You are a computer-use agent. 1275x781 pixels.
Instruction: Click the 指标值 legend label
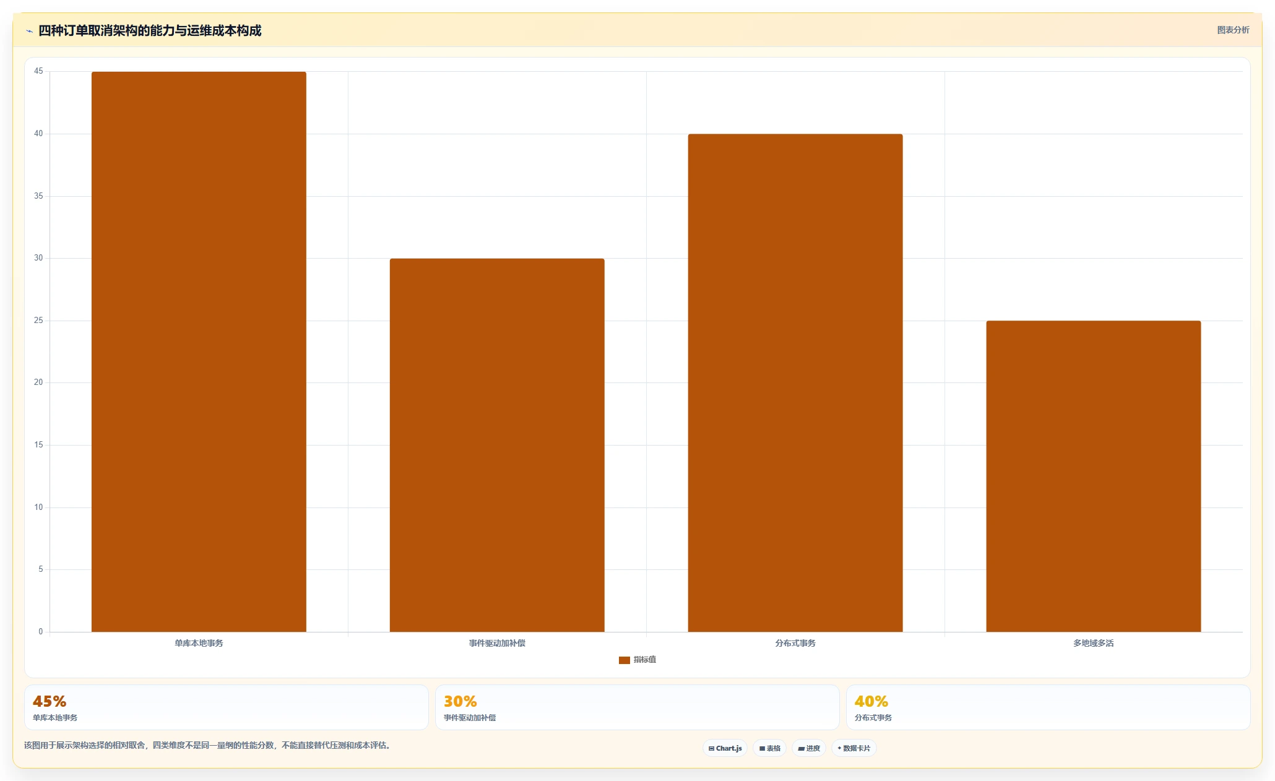tap(644, 660)
